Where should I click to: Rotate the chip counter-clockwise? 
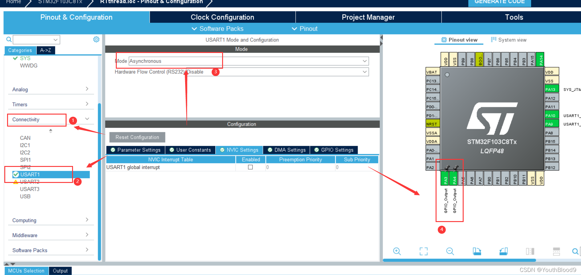(x=503, y=251)
